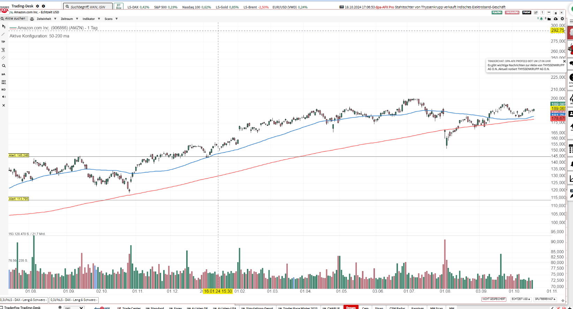Open the Hell theme selector
The height and width of the screenshot is (309, 573).
pos(74,308)
